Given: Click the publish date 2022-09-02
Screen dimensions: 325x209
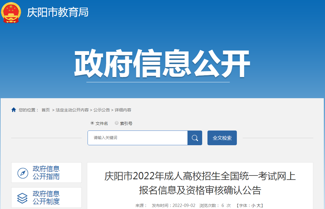Looking at the screenshot, I should click(x=184, y=205).
